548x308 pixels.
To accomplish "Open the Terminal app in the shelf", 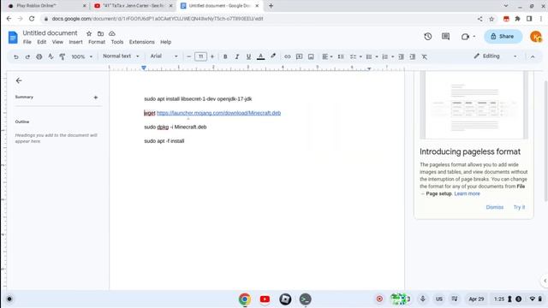I will (x=305, y=299).
